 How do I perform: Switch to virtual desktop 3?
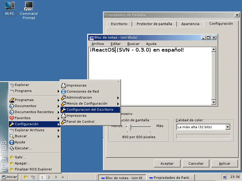(x=56, y=177)
